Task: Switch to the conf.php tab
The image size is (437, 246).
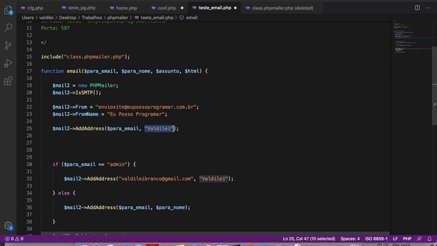Action: coord(167,8)
